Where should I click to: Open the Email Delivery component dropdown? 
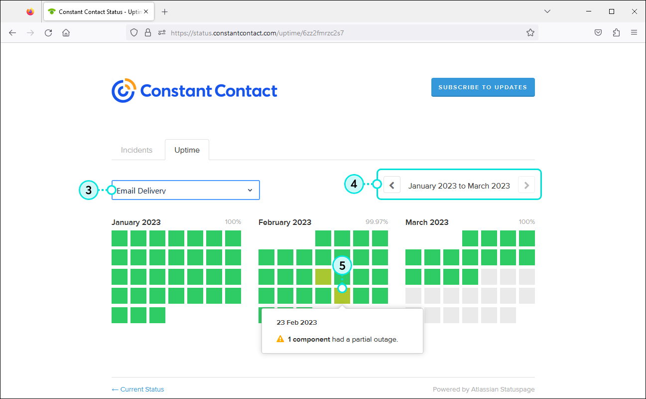(x=185, y=190)
